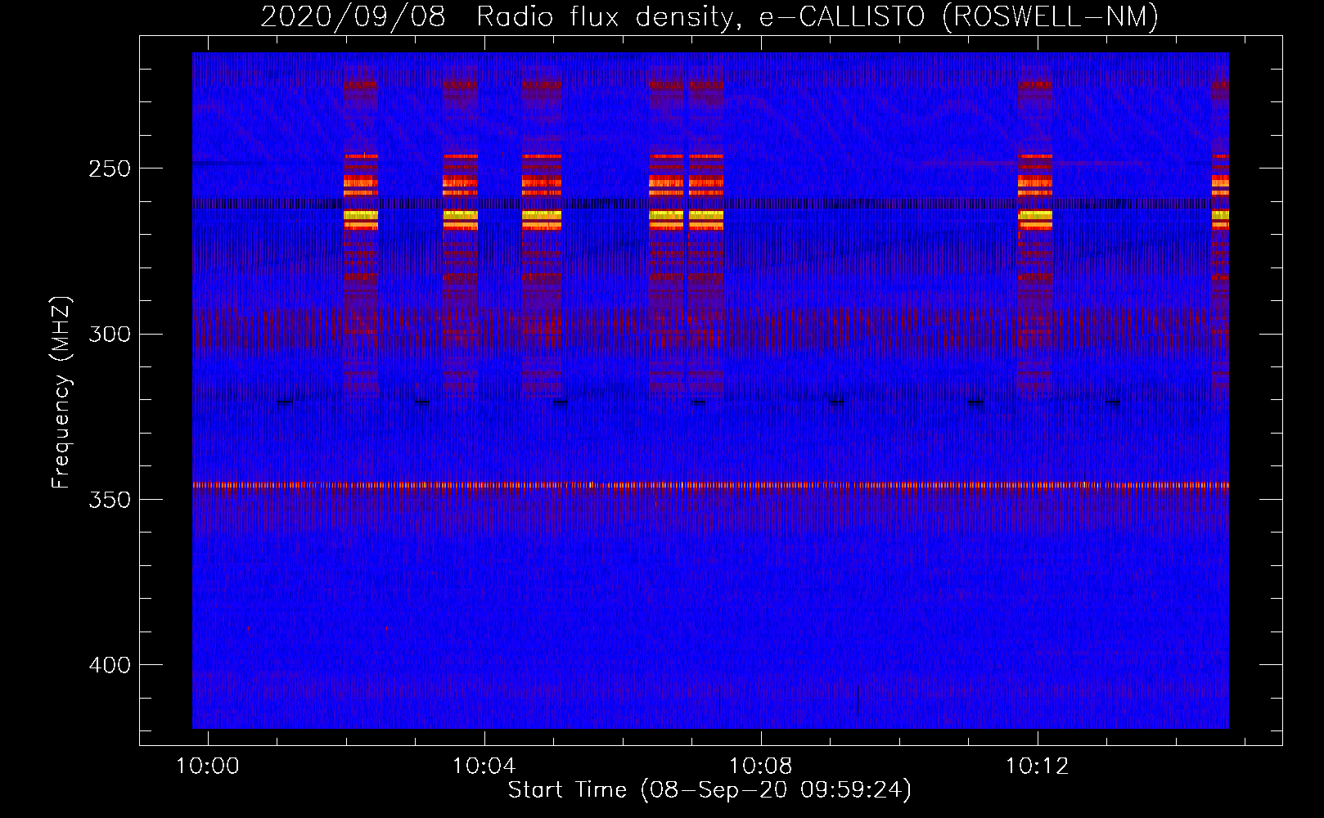This screenshot has height=818, width=1324.
Task: Click the 'Frequency (MHZ)' axis label
Action: pyautogui.click(x=61, y=392)
